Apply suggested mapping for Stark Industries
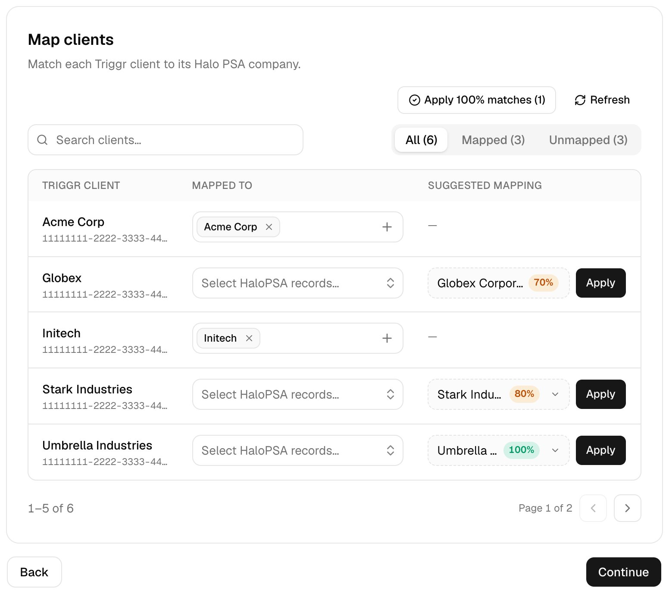This screenshot has height=594, width=669. tap(600, 394)
